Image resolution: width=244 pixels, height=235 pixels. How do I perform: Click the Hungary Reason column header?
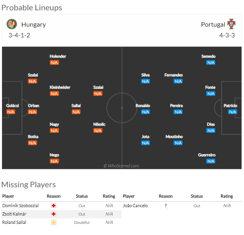54,196
